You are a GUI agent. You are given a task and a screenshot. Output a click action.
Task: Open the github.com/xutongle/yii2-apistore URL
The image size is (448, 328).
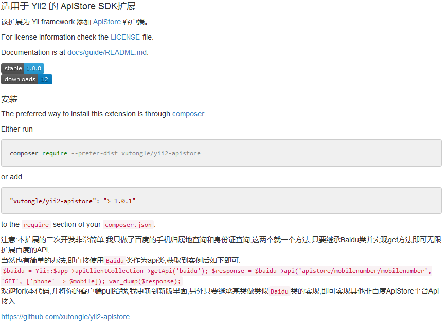(65, 317)
